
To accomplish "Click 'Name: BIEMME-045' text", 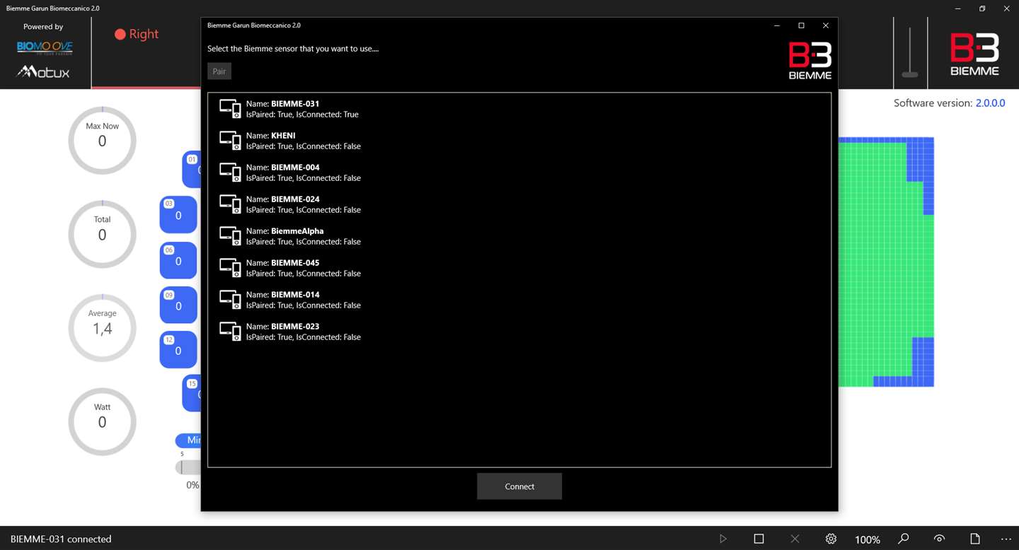I will click(x=282, y=262).
